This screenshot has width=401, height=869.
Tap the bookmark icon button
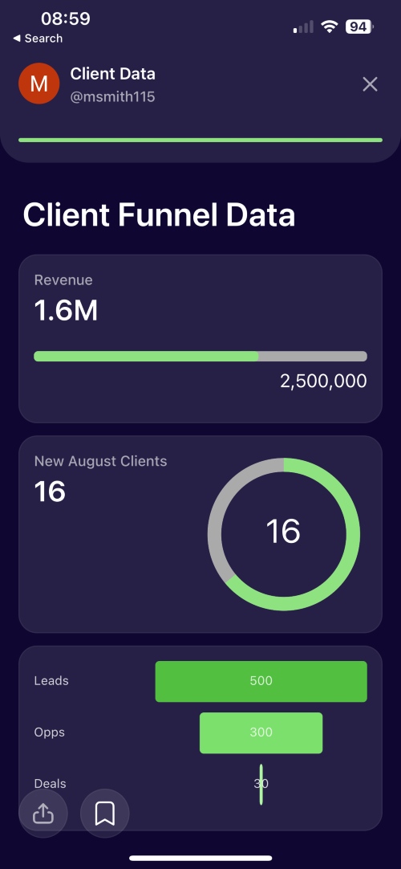(104, 813)
